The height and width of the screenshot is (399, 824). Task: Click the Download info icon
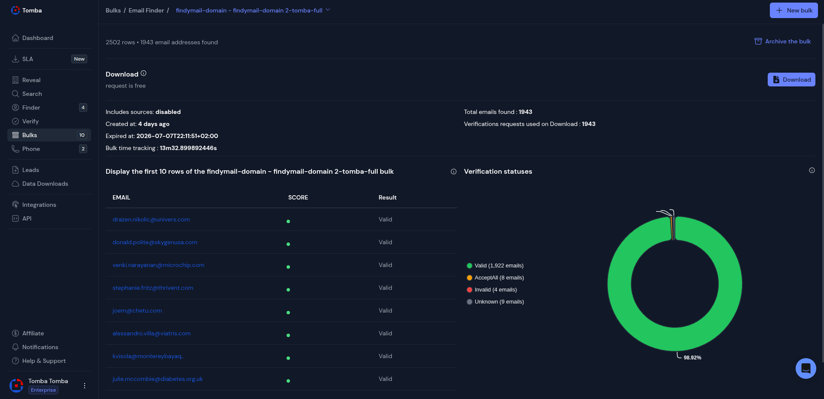click(143, 74)
